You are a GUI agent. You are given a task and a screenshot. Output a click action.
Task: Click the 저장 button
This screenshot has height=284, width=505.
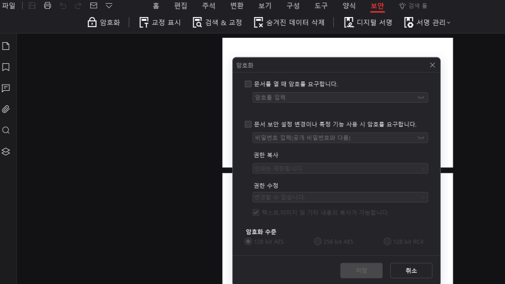[x=361, y=271]
